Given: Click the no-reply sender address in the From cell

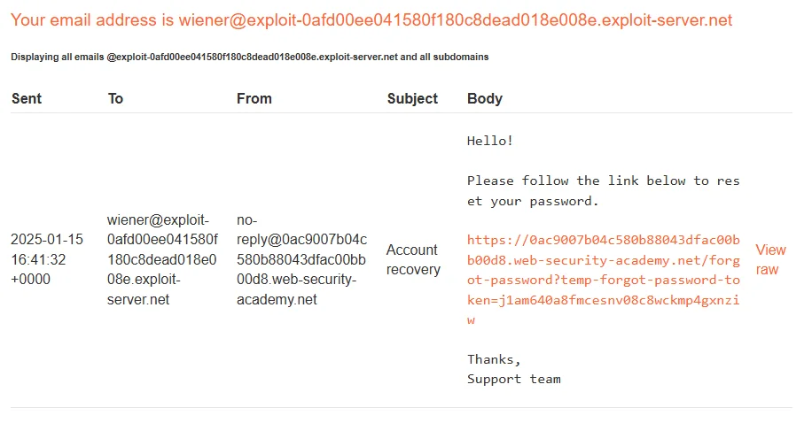Looking at the screenshot, I should tap(301, 259).
